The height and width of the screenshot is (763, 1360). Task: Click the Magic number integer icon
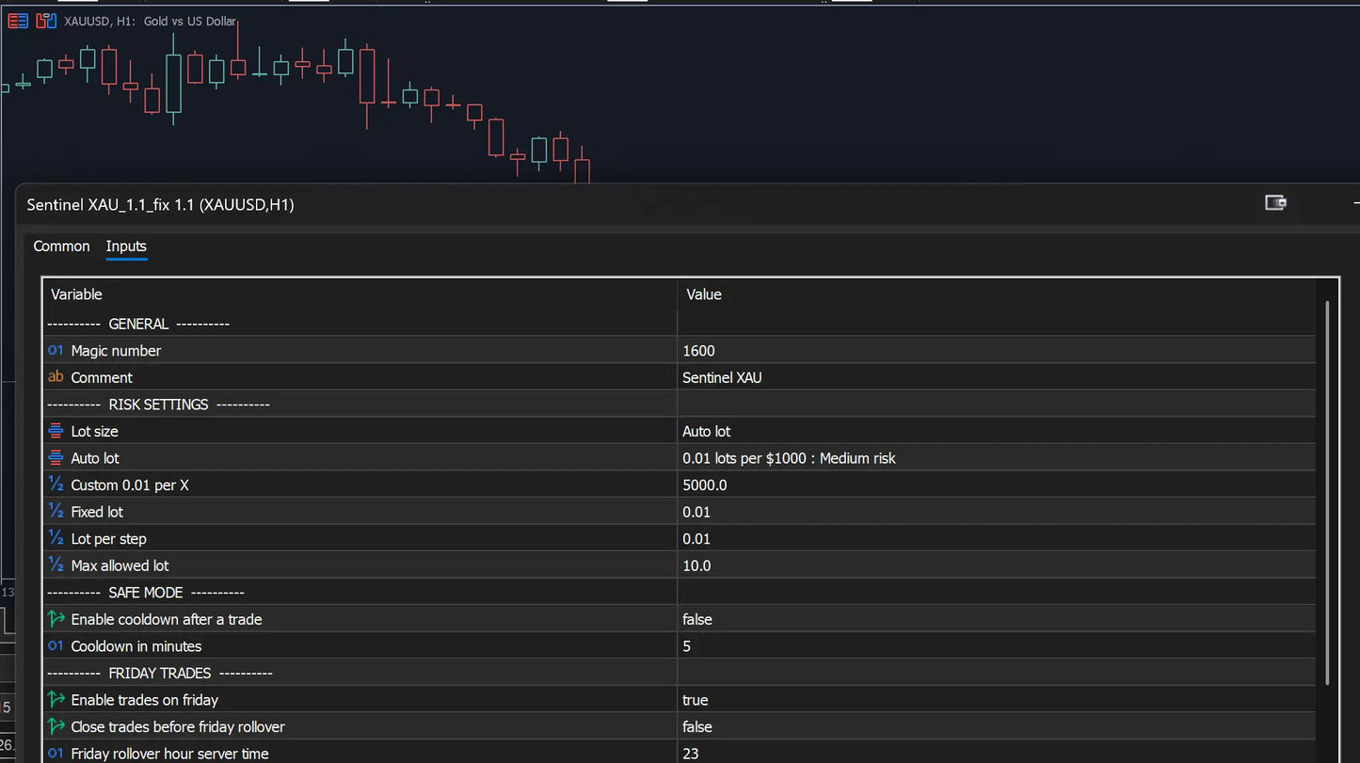click(56, 351)
